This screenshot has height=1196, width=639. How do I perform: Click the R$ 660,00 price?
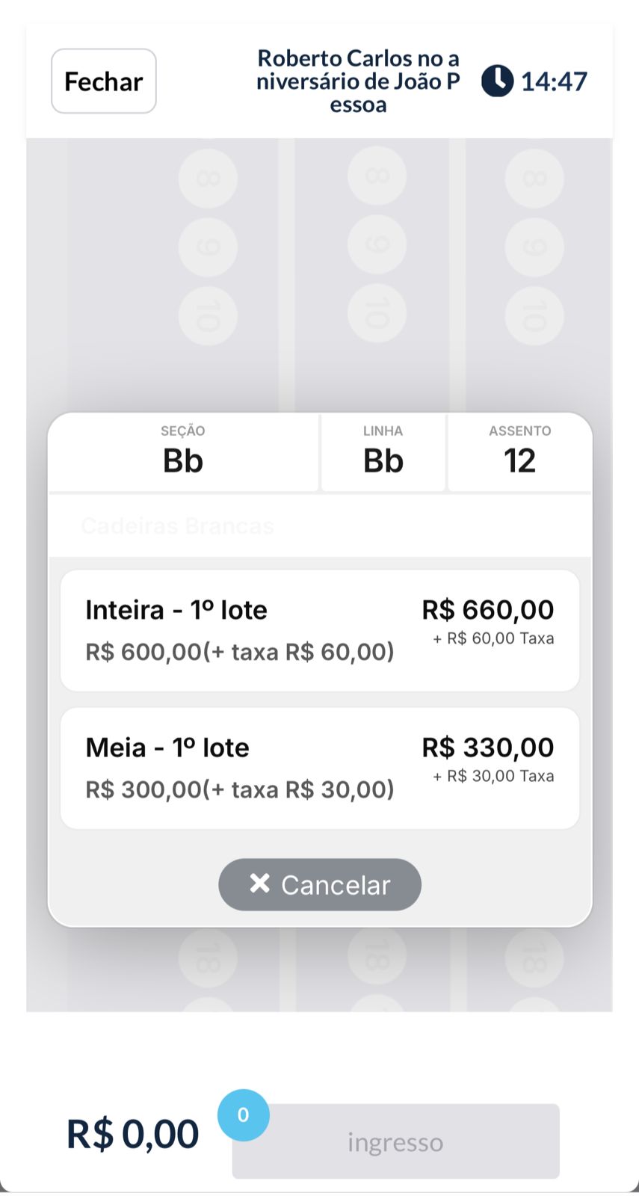click(x=488, y=610)
